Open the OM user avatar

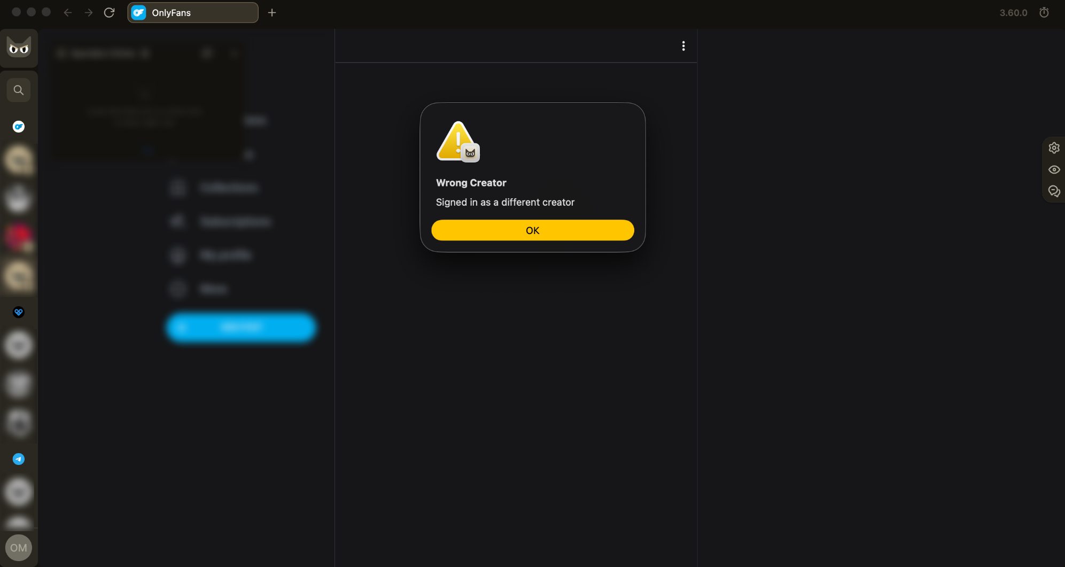click(19, 548)
